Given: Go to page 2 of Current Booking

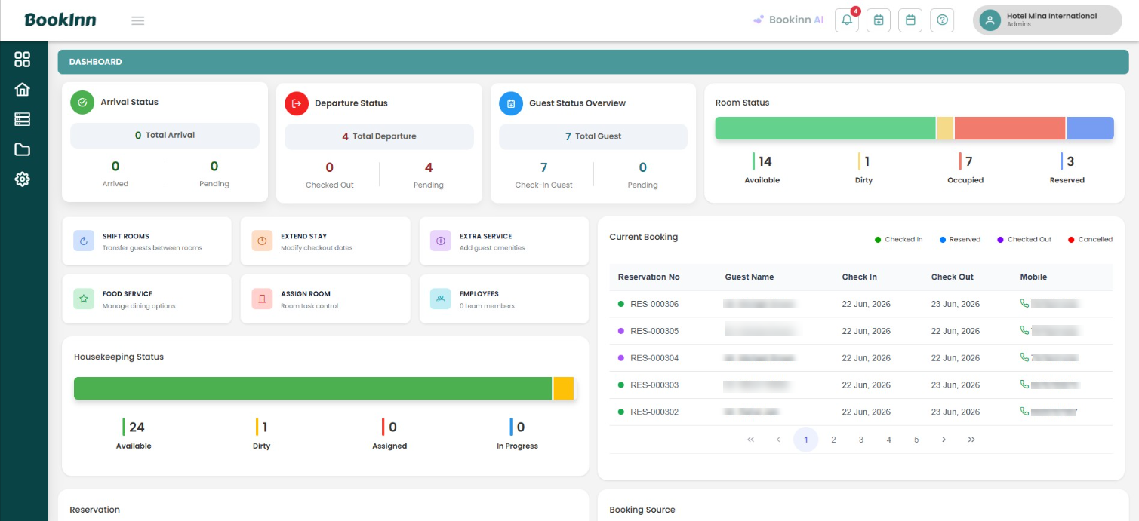Looking at the screenshot, I should coord(833,440).
